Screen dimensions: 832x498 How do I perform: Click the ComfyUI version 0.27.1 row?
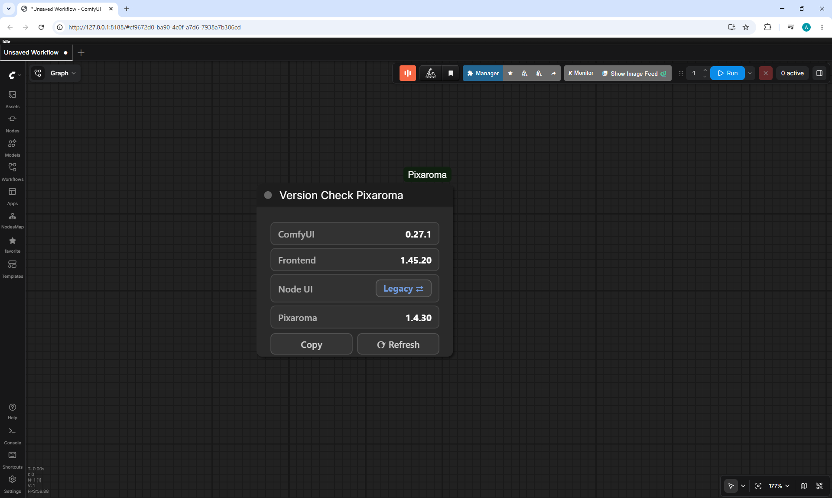click(x=355, y=234)
